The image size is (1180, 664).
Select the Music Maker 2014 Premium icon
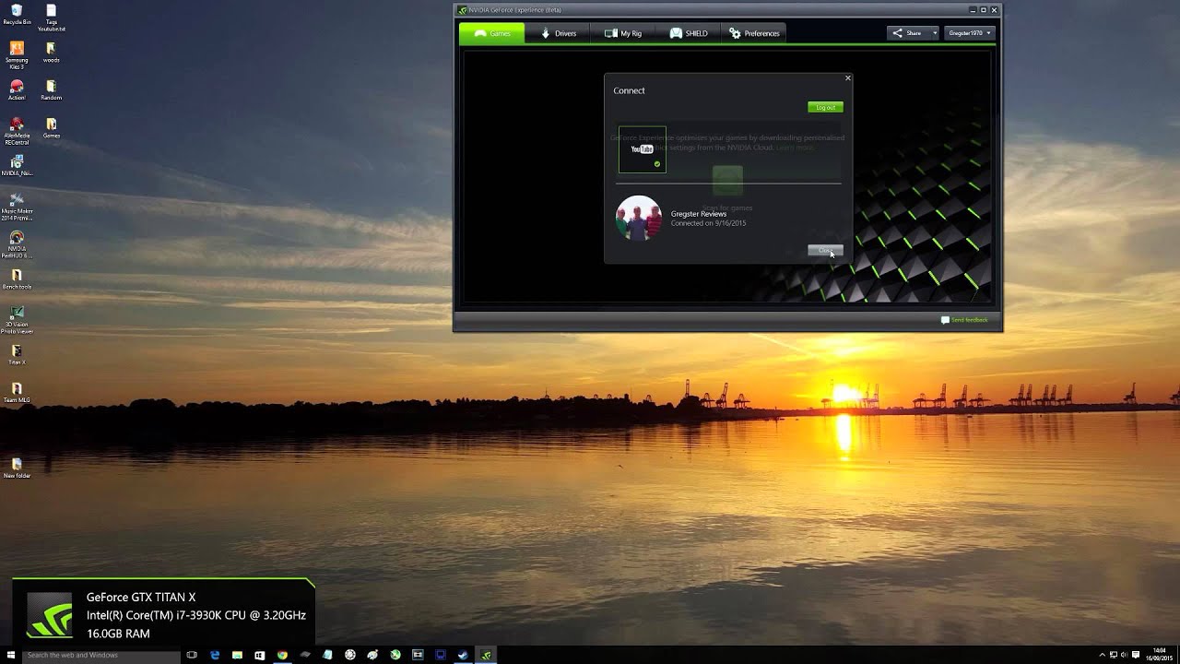click(17, 207)
